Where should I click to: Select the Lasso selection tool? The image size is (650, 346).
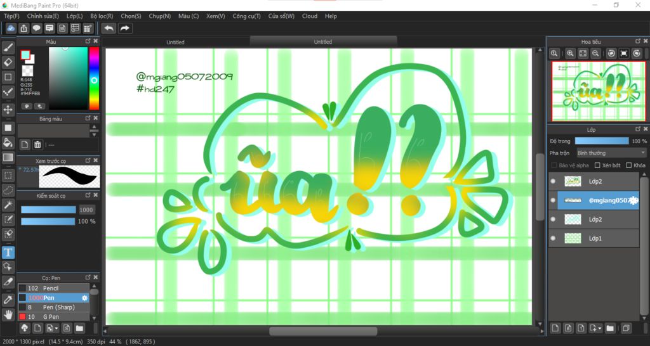8,190
